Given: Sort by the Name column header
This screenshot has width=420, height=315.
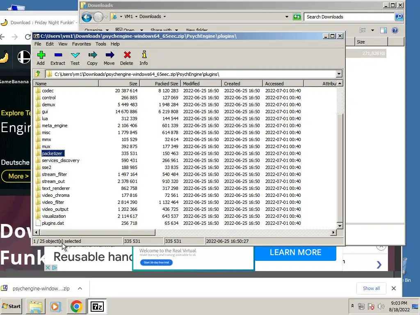Looking at the screenshot, I should 66,84.
